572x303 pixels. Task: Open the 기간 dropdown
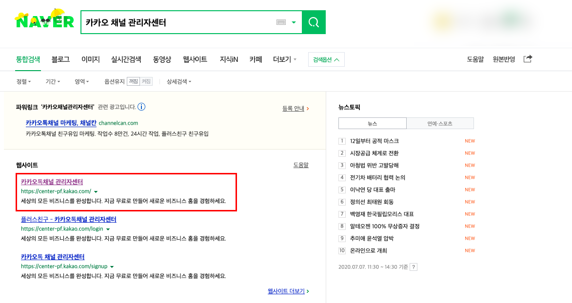click(53, 82)
